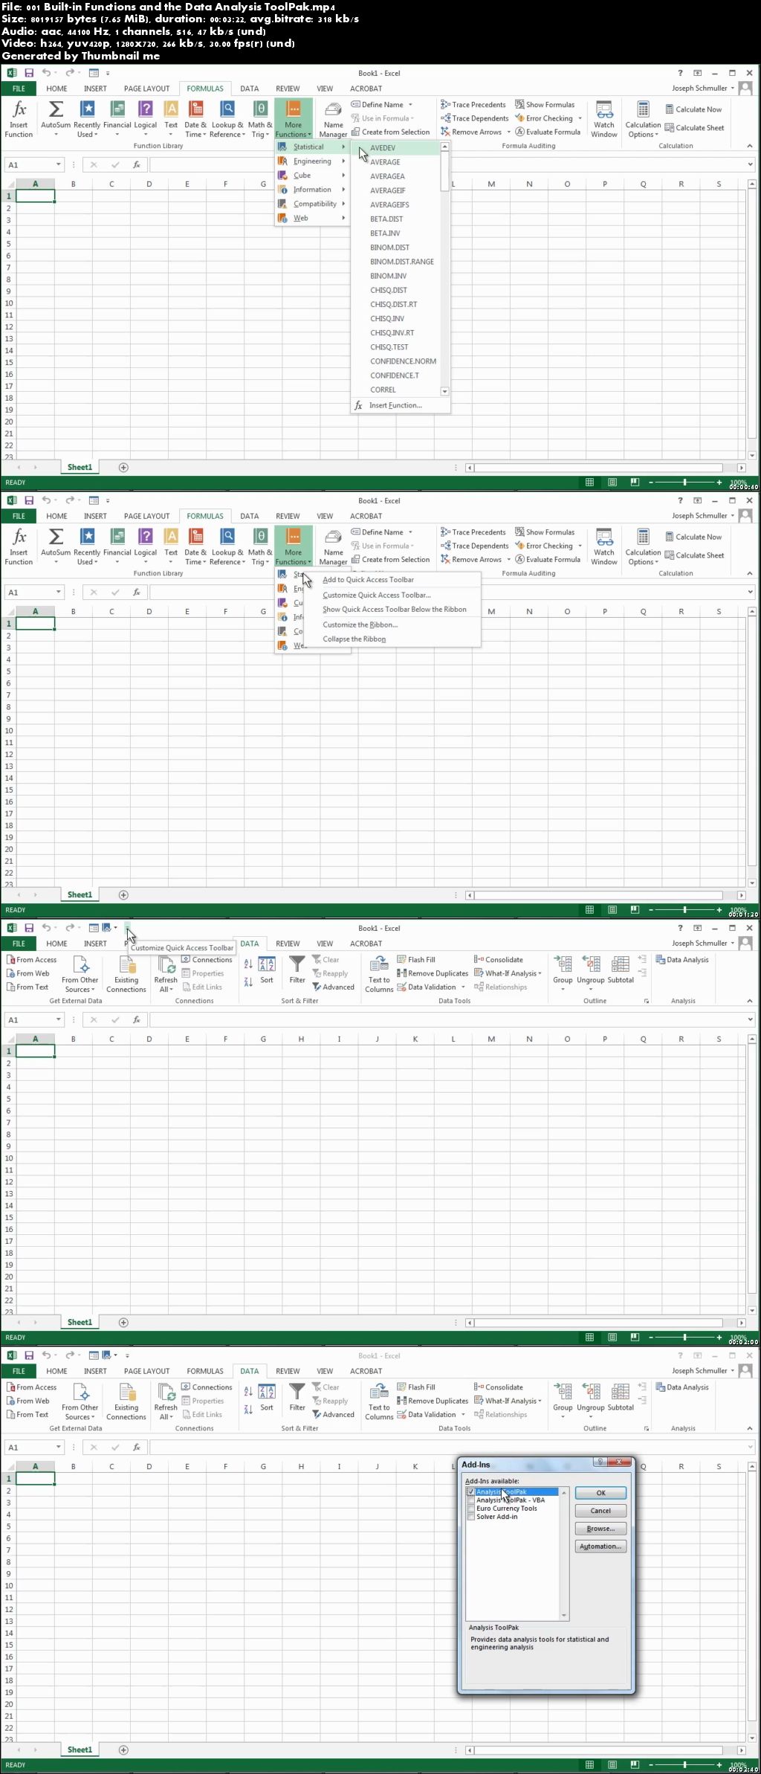Click Cancel in Add-Ins dialog
This screenshot has height=1774, width=761.
pyautogui.click(x=600, y=1511)
